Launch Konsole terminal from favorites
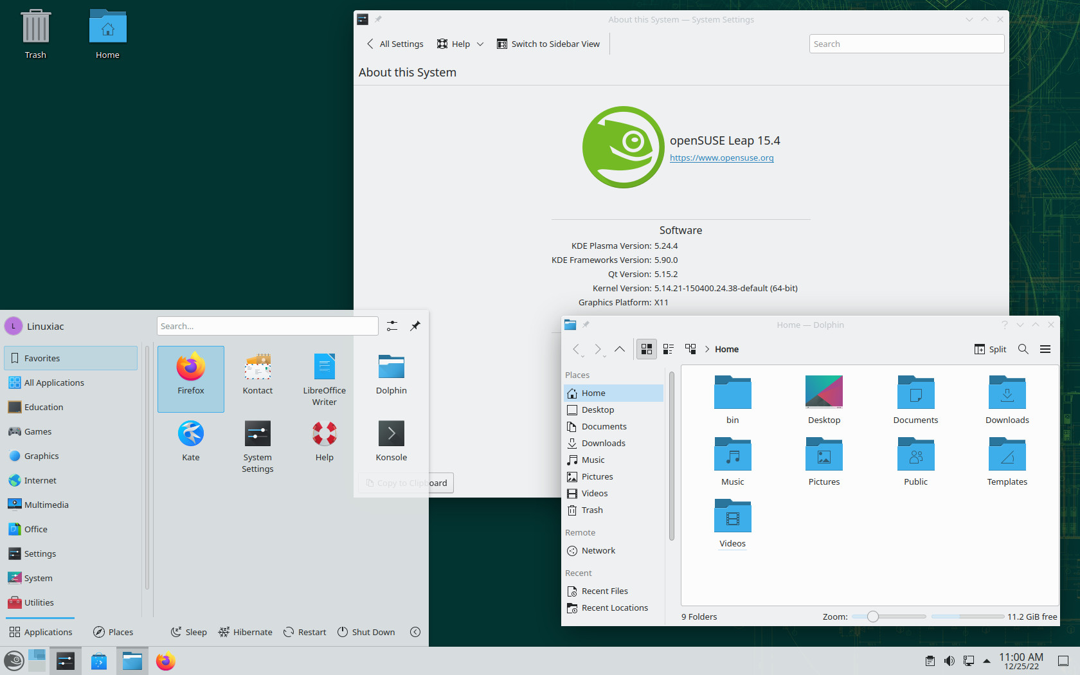Viewport: 1080px width, 675px height. click(392, 440)
